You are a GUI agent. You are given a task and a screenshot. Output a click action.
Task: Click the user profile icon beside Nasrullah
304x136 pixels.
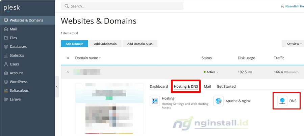282,6
